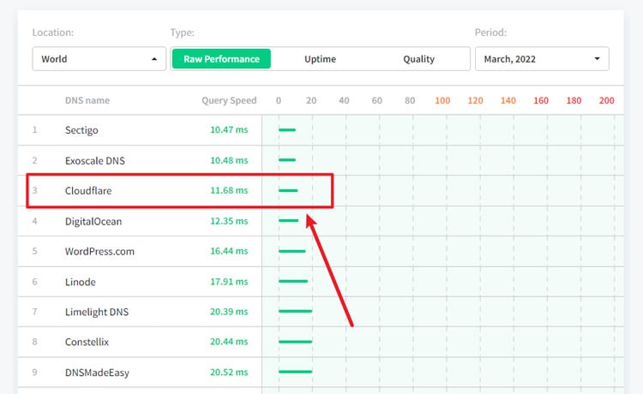Image resolution: width=643 pixels, height=394 pixels.
Task: Select the DNSMadeEasy provider name
Action: pos(97,373)
